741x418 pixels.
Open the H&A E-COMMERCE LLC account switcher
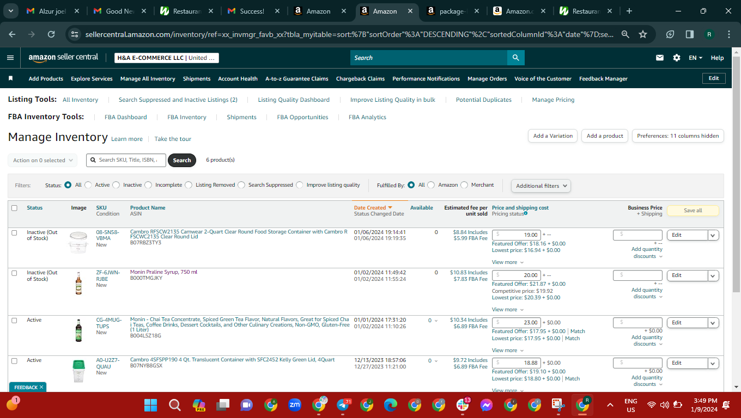167,58
